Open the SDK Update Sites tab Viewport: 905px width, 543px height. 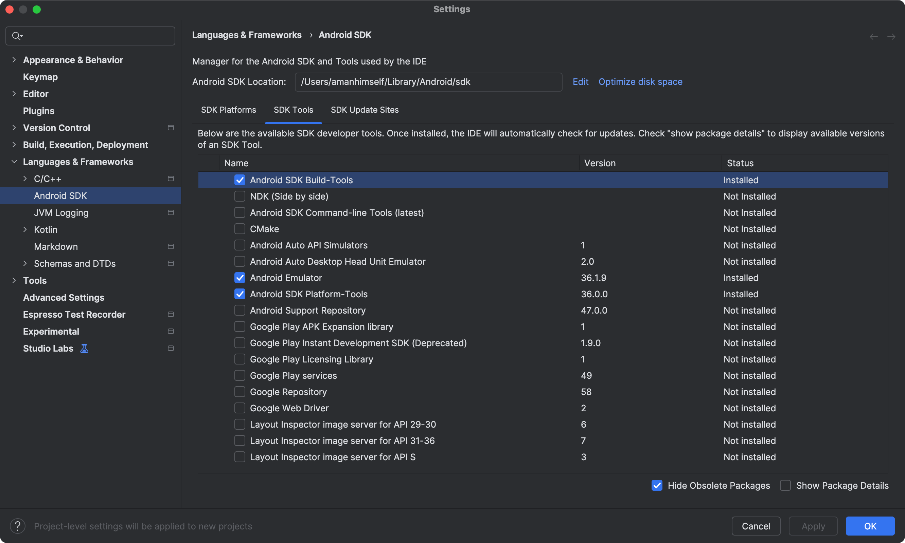click(365, 110)
